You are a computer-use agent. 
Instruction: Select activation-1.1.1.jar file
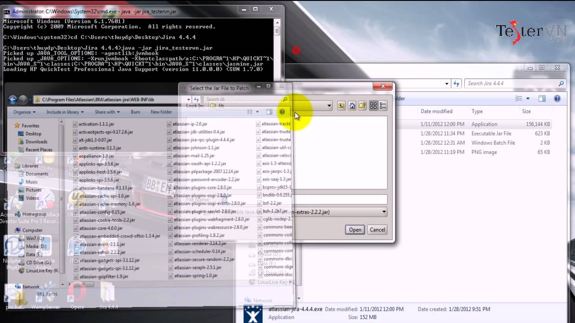(x=96, y=124)
